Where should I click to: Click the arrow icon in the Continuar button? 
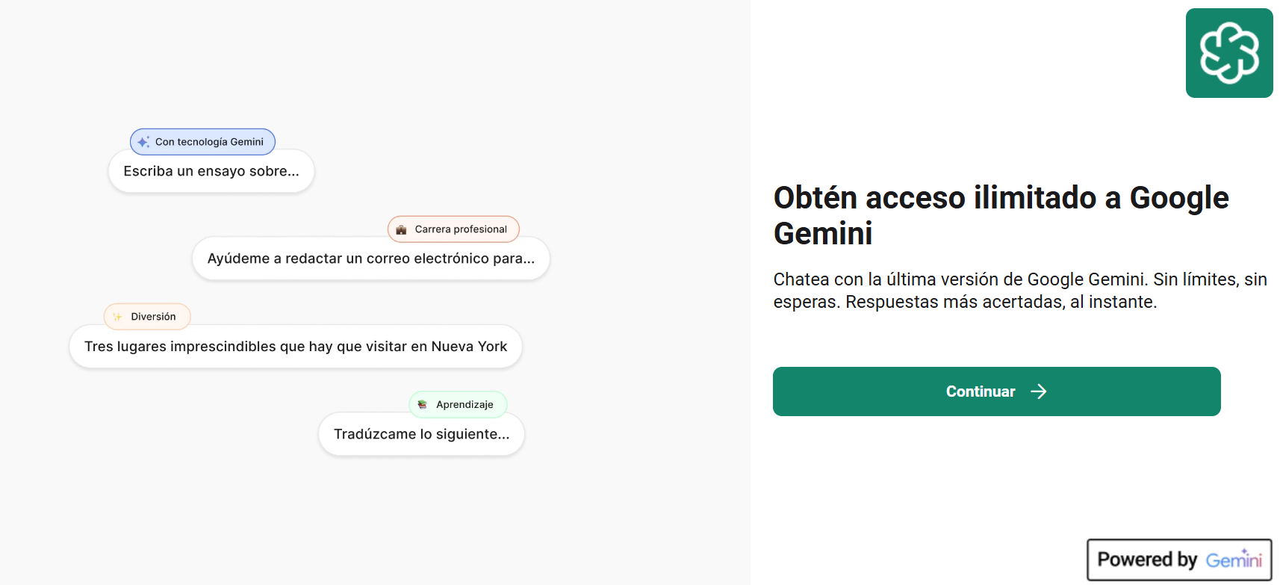click(1038, 391)
